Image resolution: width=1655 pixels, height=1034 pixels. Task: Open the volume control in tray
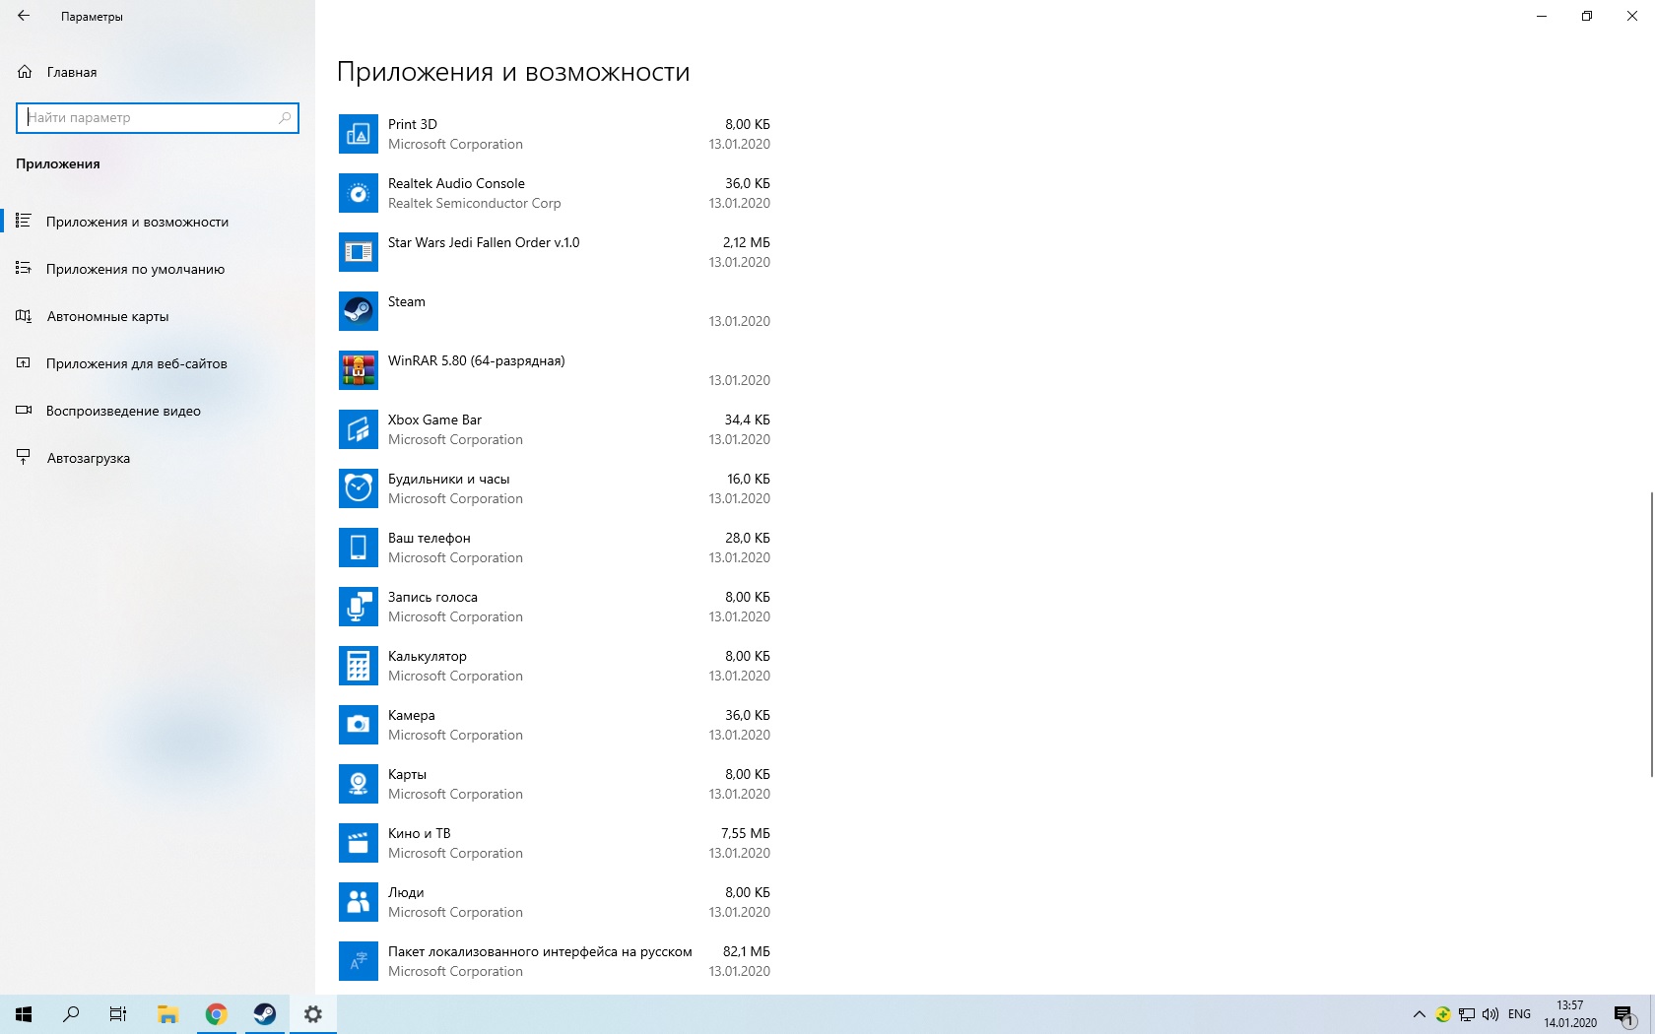point(1490,1014)
